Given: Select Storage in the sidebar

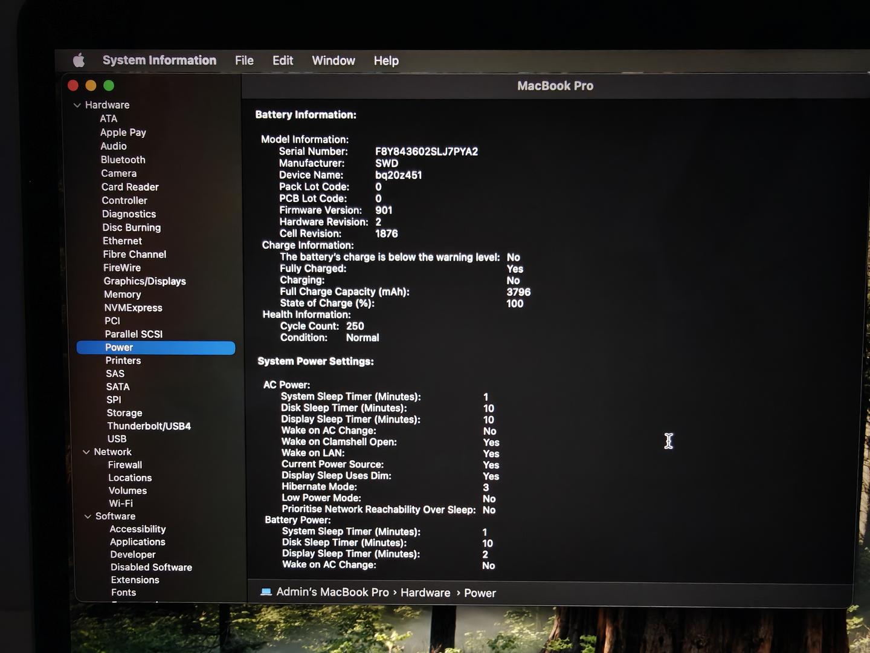Looking at the screenshot, I should click(x=124, y=413).
